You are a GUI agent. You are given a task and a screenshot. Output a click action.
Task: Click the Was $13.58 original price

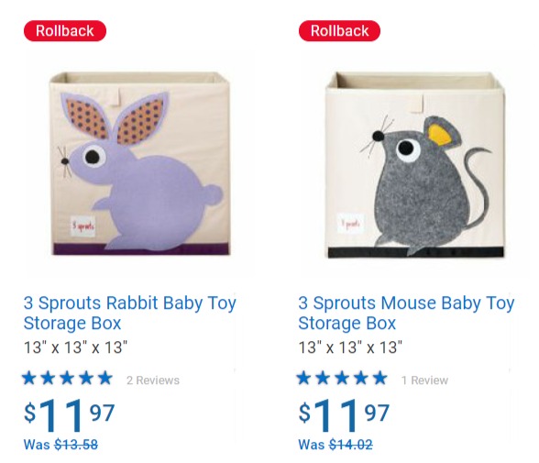pyautogui.click(x=60, y=445)
